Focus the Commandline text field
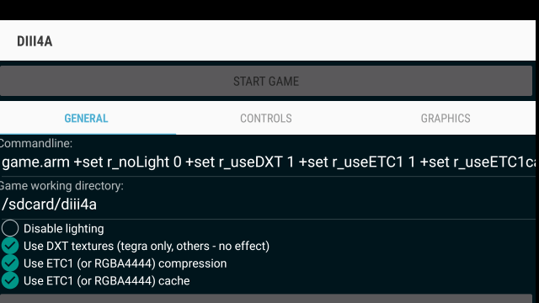The width and height of the screenshot is (539, 303). click(268, 162)
